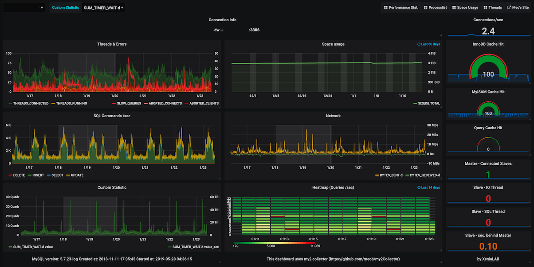Image resolution: width=534 pixels, height=267 pixels.
Task: Click the Heatmap (Queries /sec) panel title
Action: tap(333, 187)
